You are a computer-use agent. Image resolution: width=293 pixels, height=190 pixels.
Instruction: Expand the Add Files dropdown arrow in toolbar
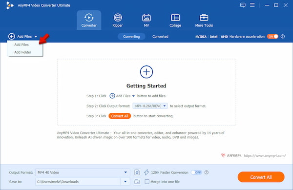click(x=36, y=37)
